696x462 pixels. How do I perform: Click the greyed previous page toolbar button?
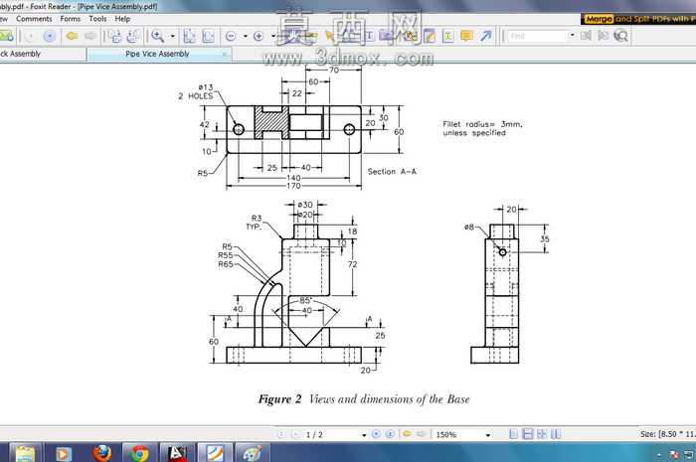30,36
